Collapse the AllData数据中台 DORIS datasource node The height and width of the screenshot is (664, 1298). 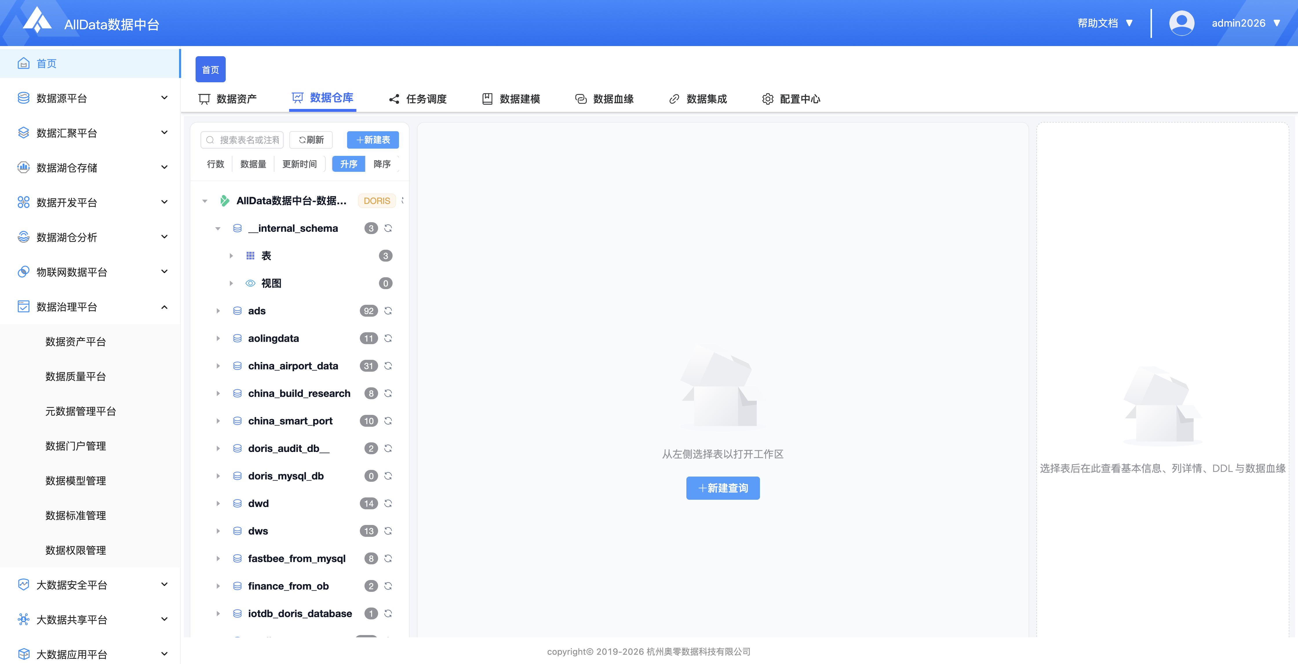(x=205, y=201)
